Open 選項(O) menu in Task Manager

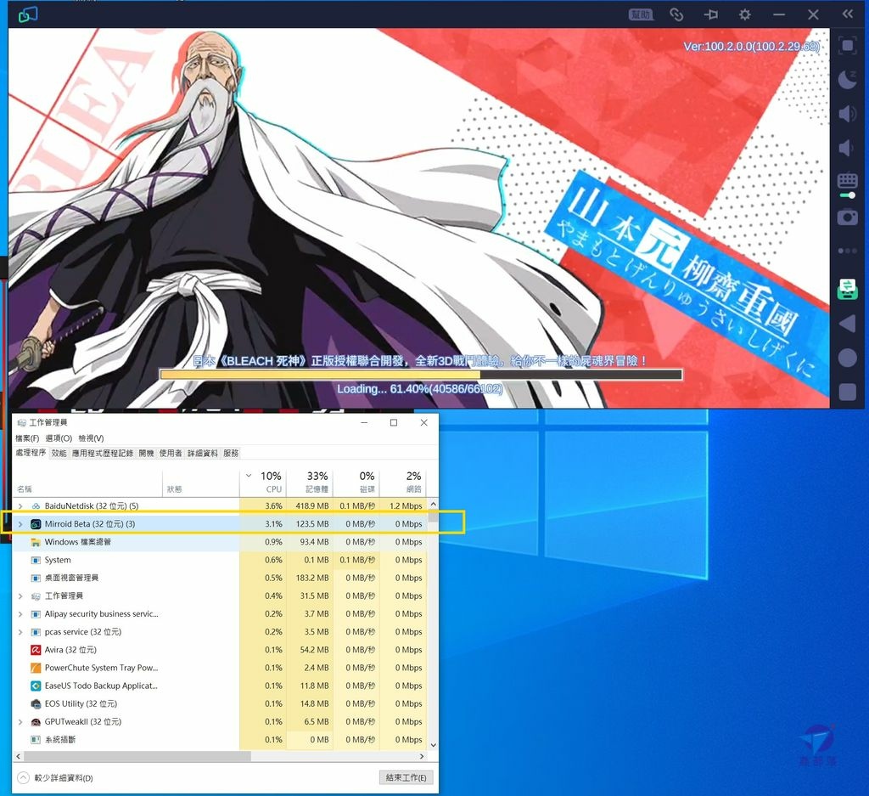(59, 438)
